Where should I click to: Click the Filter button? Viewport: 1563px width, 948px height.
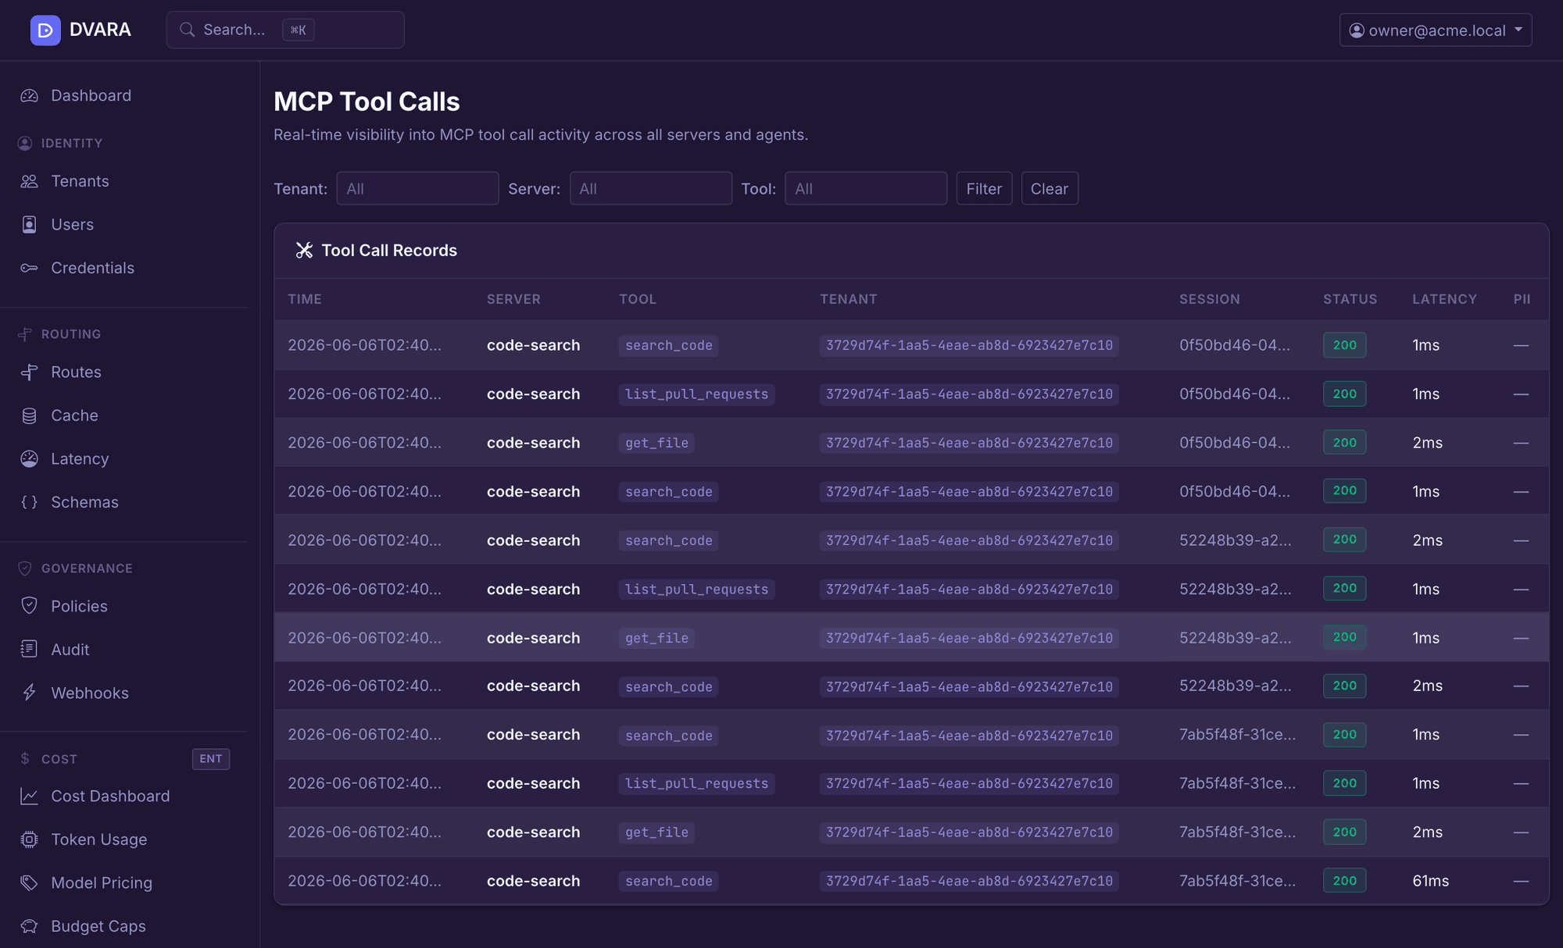tap(984, 188)
